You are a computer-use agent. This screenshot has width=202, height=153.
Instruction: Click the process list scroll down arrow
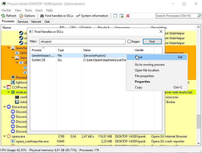point(198,143)
